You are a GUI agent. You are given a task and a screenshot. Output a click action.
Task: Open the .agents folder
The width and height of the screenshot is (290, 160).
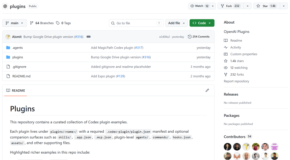pyautogui.click(x=17, y=48)
